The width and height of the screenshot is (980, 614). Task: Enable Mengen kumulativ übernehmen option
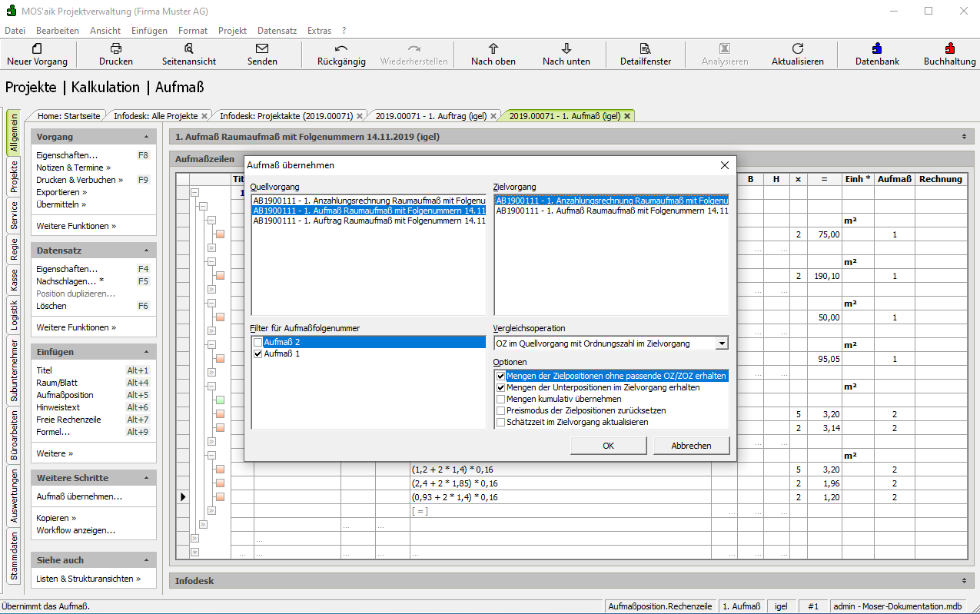tap(501, 400)
